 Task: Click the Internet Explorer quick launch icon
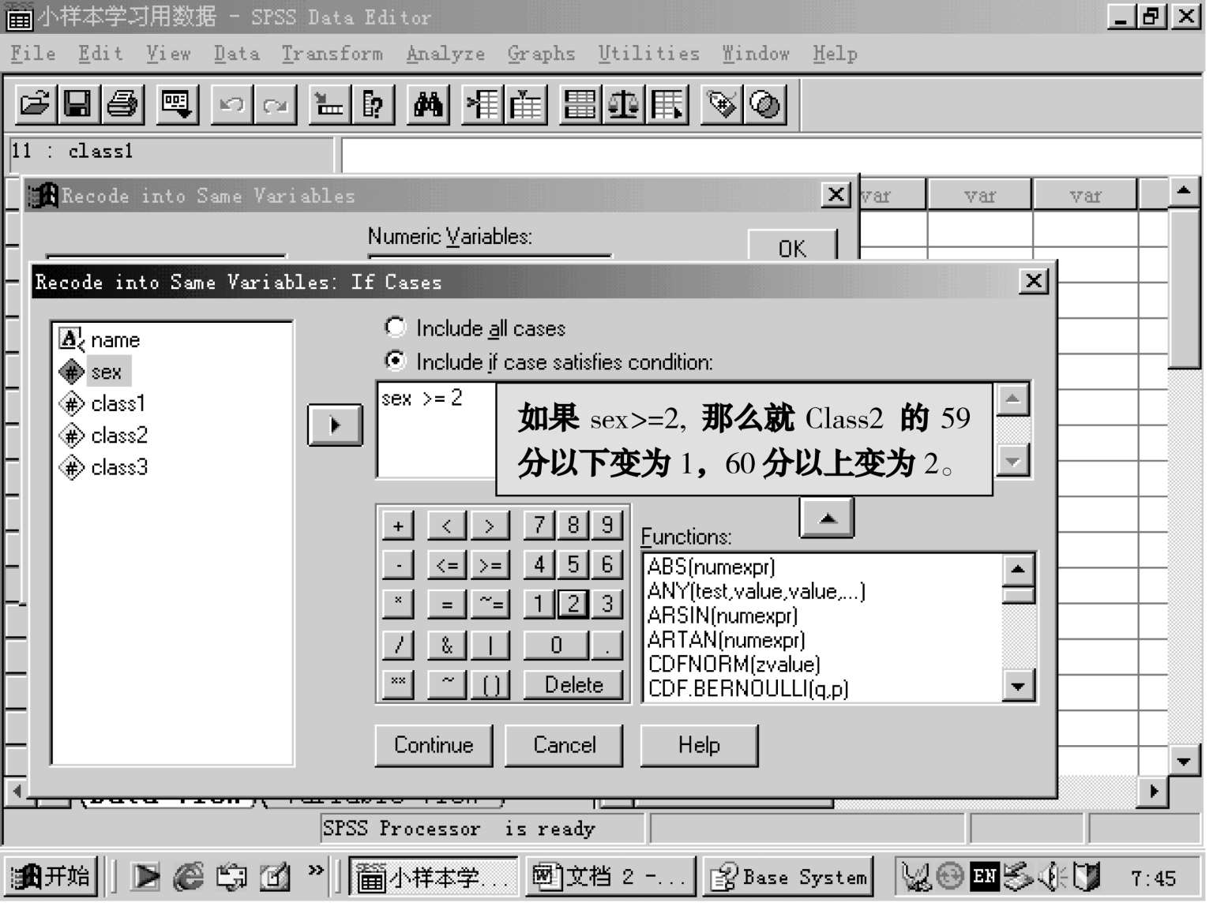click(188, 877)
